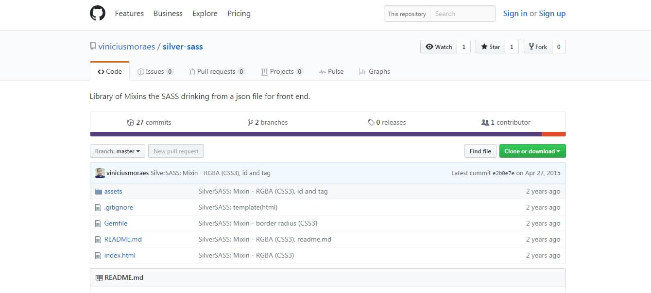Open commit message in the index.html row
Viewport: 651px width, 293px height.
click(x=246, y=256)
